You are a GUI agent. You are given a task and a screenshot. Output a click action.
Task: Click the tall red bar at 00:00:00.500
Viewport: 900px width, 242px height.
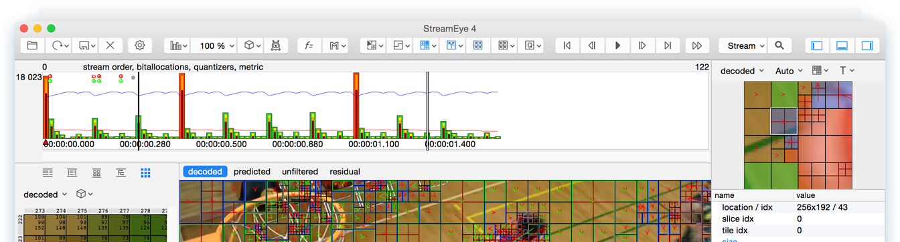[181, 106]
